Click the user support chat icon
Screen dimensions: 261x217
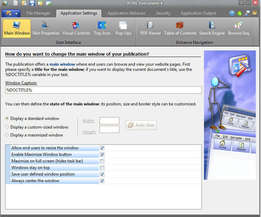coord(247,13)
